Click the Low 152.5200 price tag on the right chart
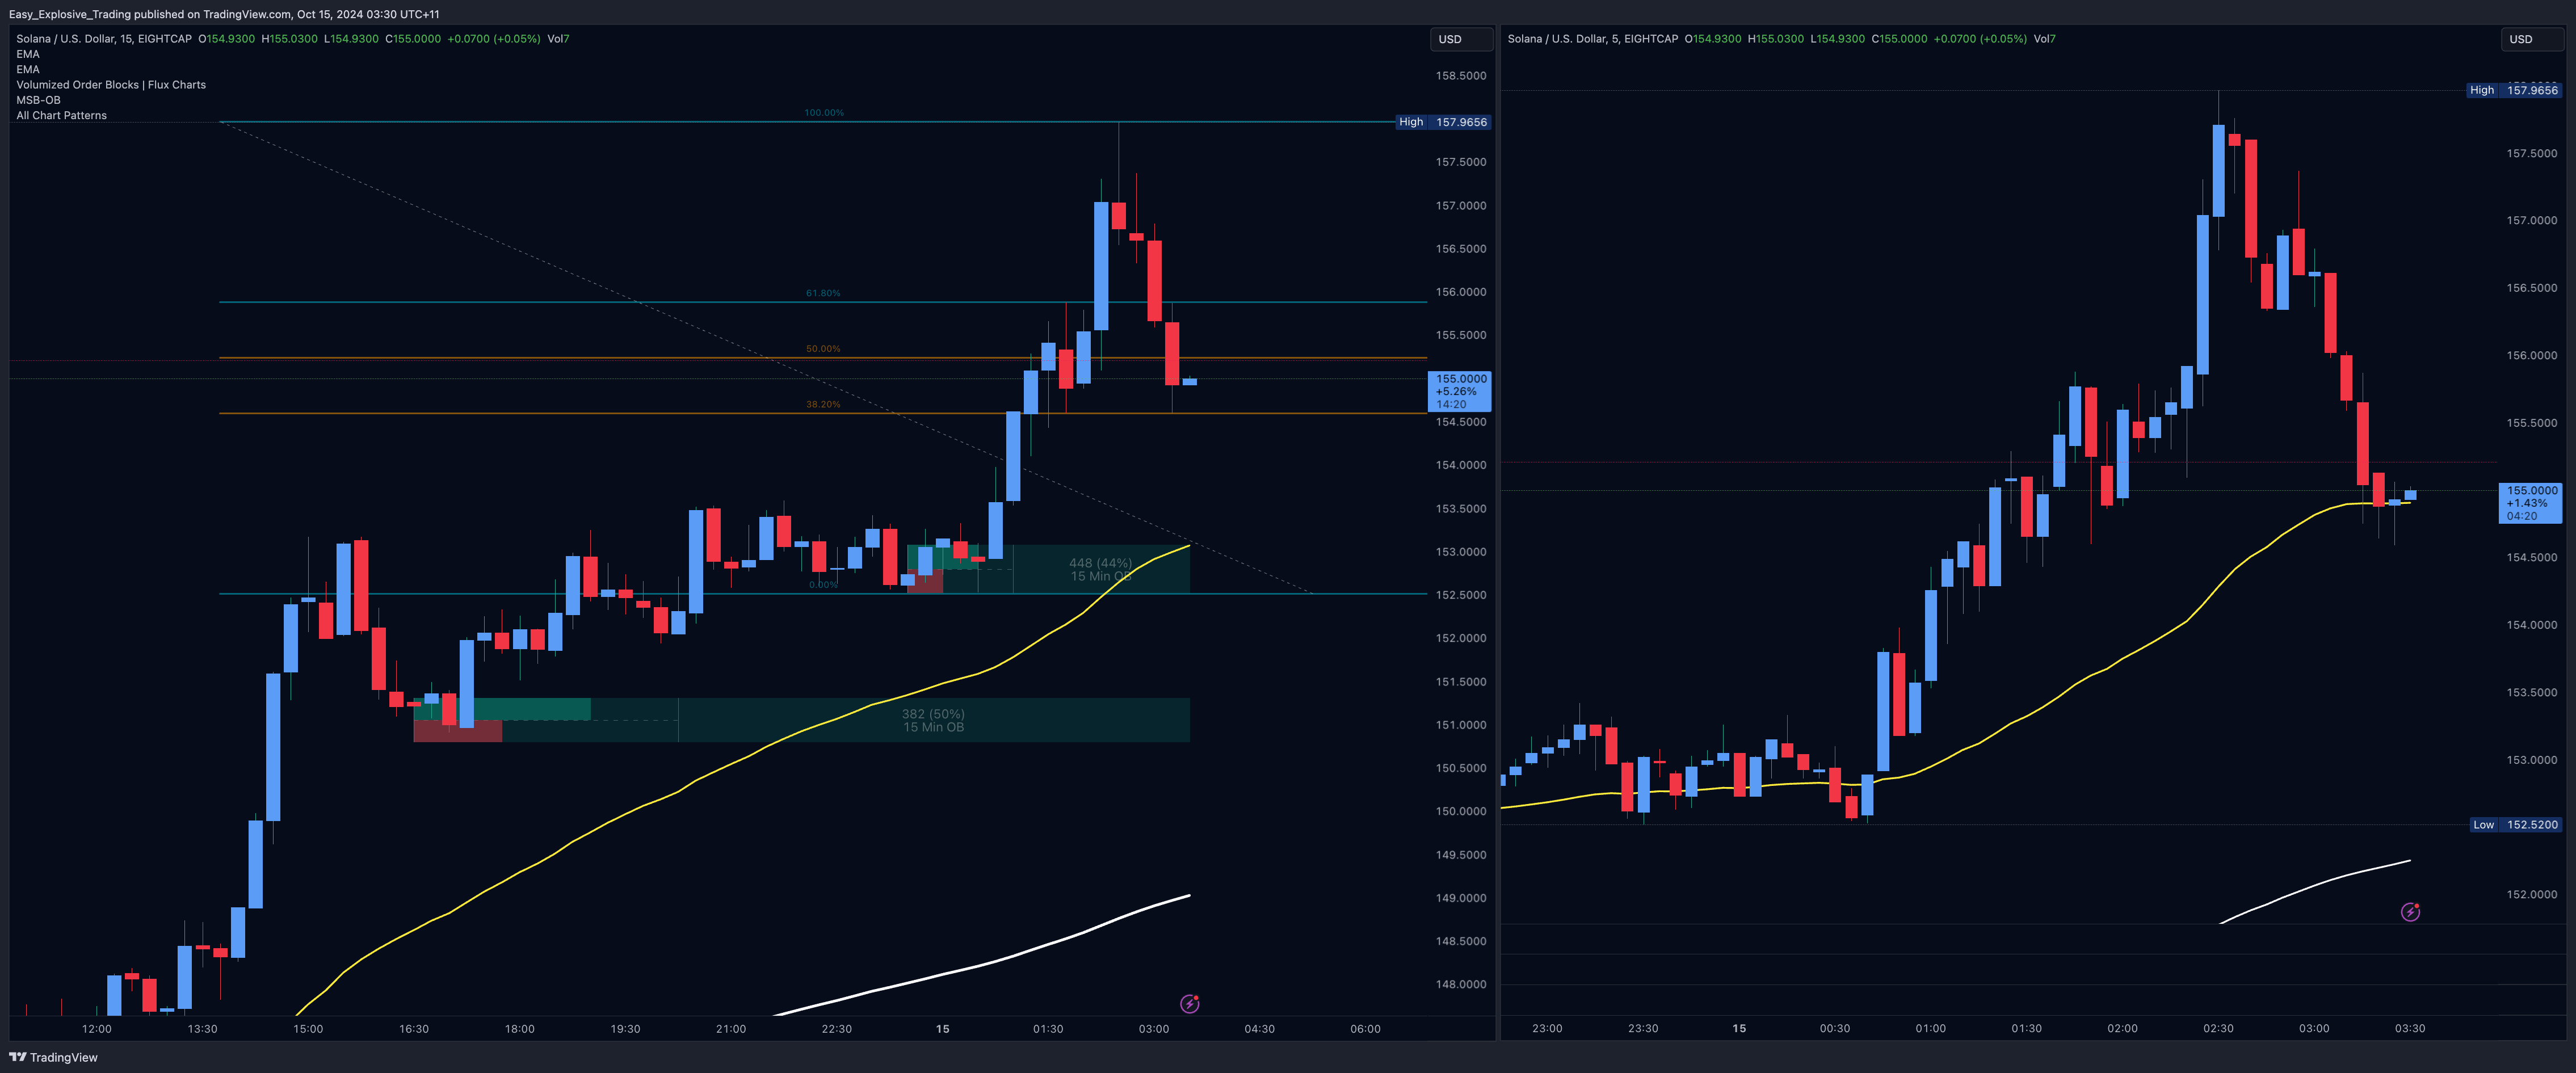Viewport: 2576px width, 1073px height. (x=2514, y=825)
